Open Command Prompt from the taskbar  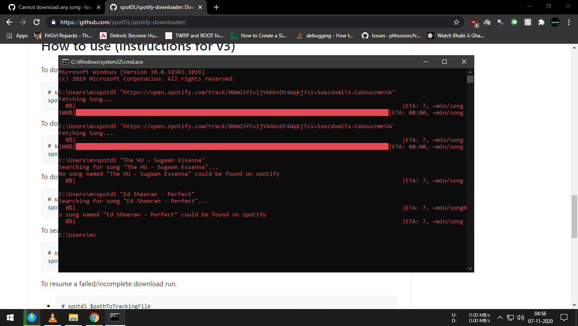[x=115, y=318]
